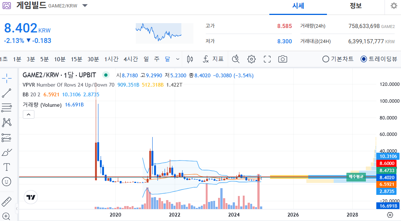
Task: Click the VPVR indicator legend label
Action: click(68, 85)
